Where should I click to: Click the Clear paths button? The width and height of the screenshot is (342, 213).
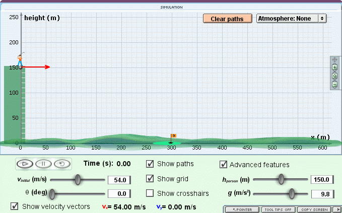tap(227, 19)
